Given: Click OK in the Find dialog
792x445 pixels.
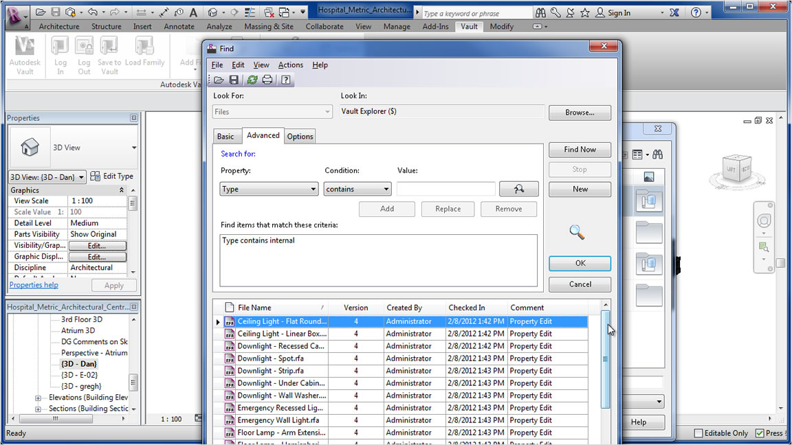Looking at the screenshot, I should [580, 263].
